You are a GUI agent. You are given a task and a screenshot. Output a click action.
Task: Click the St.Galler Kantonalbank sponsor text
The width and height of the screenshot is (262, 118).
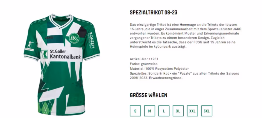tap(65, 54)
